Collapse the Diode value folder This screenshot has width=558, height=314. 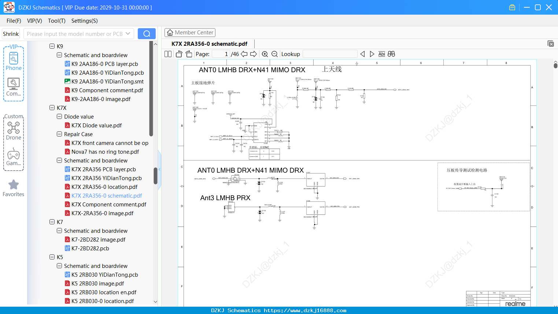coord(59,116)
